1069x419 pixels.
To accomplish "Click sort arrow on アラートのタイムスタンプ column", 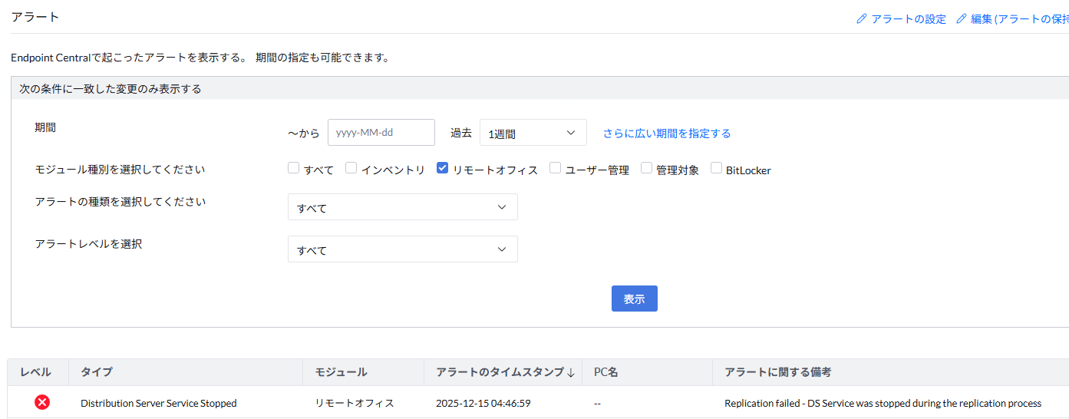I will pos(570,372).
